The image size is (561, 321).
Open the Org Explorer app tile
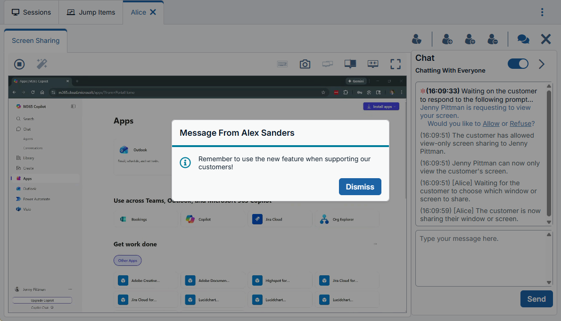[347, 219]
